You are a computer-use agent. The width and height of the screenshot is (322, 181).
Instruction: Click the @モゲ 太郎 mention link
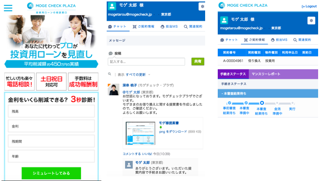pos(131,92)
